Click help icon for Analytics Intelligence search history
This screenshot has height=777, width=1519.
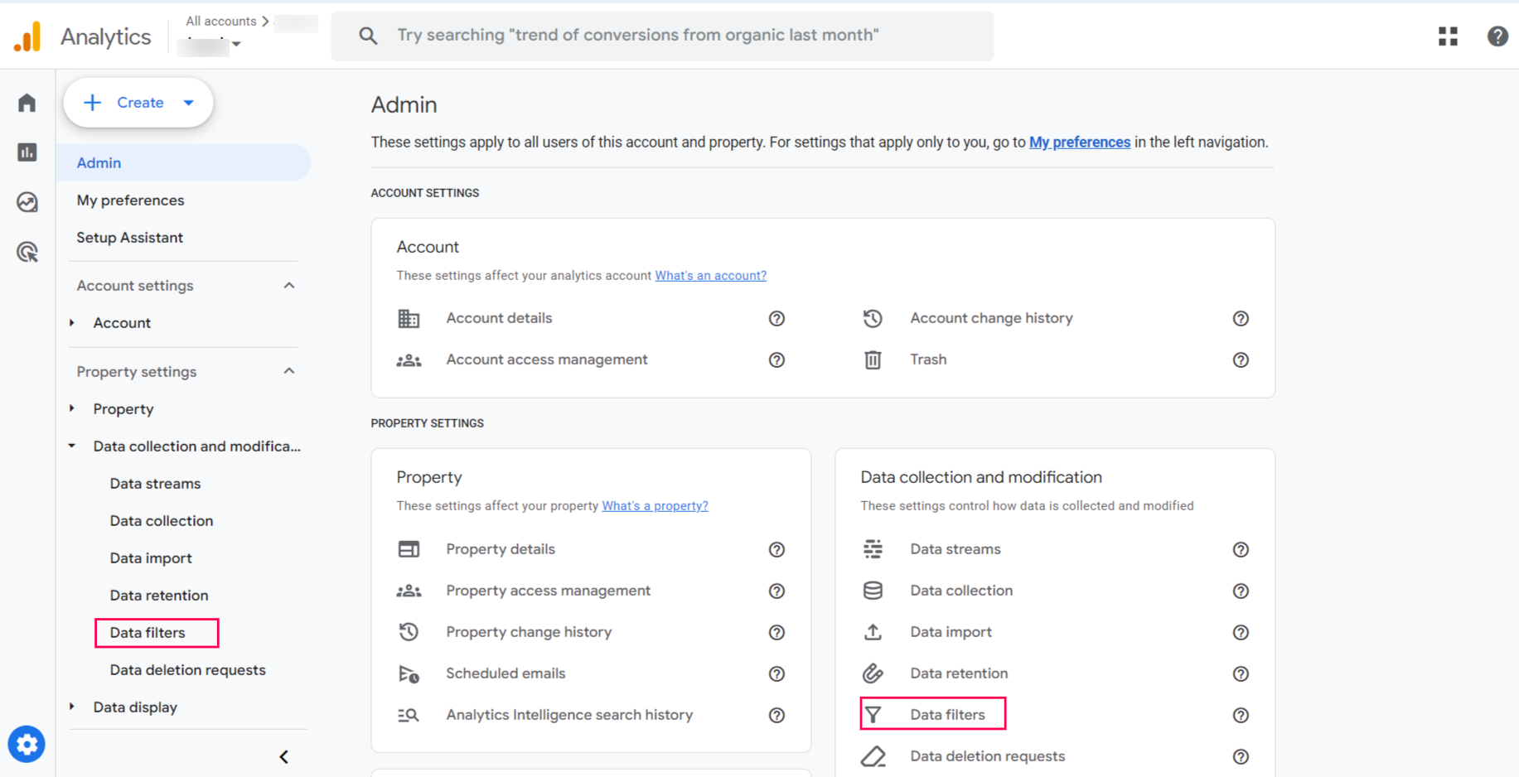(776, 716)
